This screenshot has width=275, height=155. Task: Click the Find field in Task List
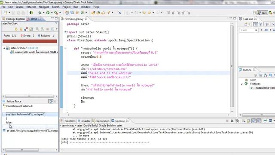tap(248, 30)
